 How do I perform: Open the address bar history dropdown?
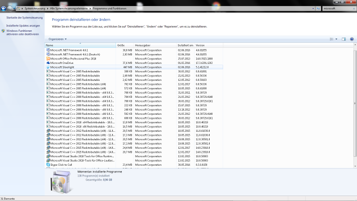313,8
